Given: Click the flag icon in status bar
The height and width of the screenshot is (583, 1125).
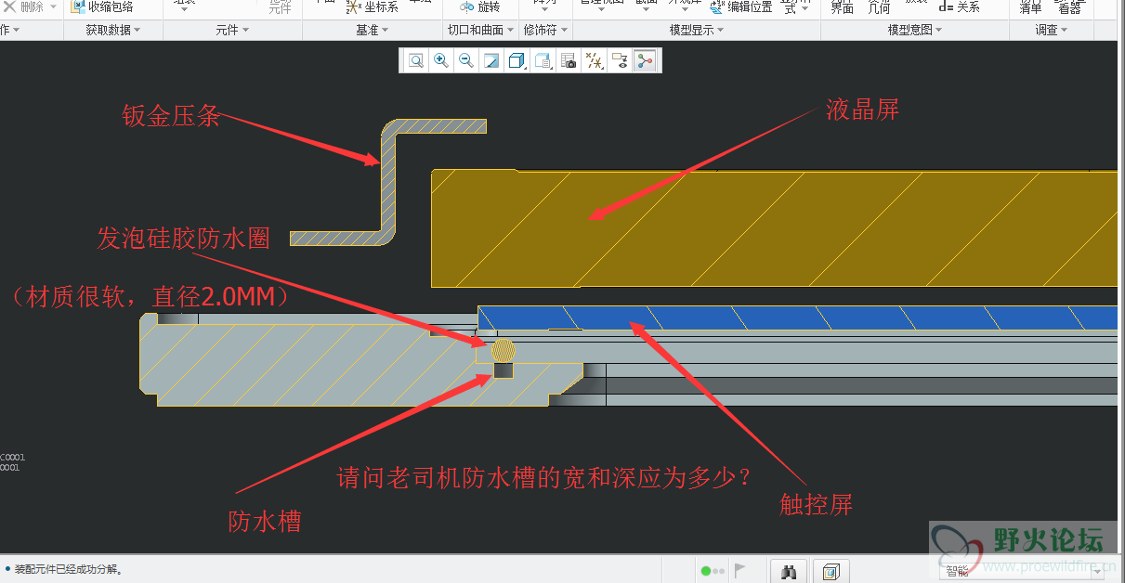Looking at the screenshot, I should click(740, 570).
